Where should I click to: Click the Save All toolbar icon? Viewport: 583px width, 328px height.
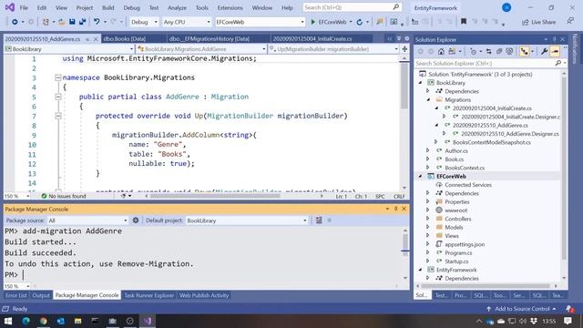[82, 22]
